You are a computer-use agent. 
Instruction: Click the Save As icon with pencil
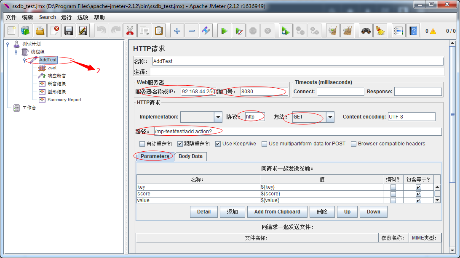pos(83,30)
